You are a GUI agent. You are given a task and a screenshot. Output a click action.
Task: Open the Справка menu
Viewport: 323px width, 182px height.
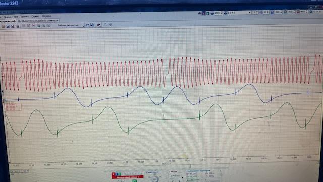[46, 16]
